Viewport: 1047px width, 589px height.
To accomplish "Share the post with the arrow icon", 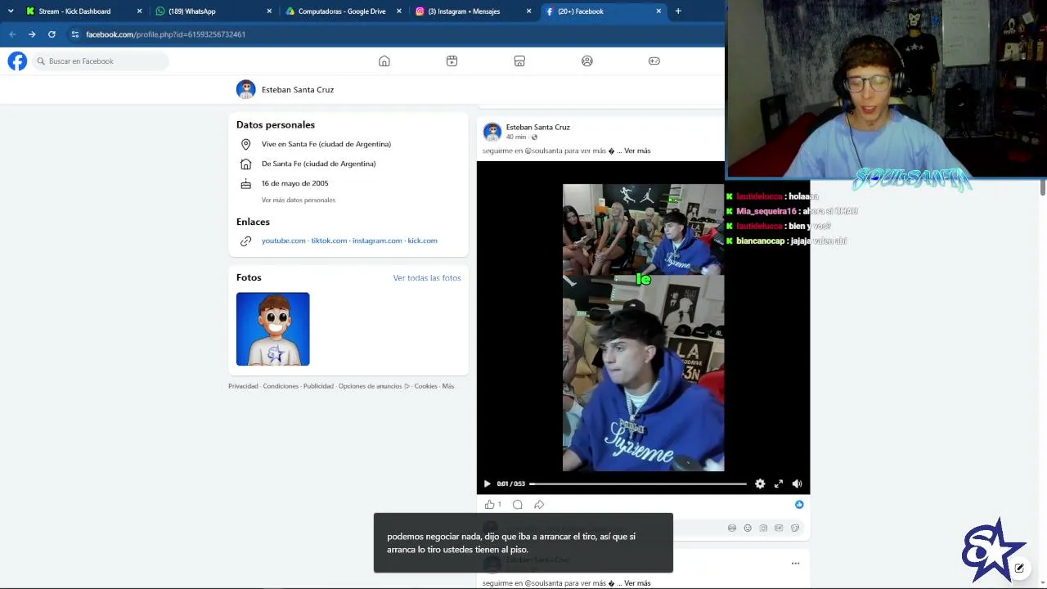I will point(539,505).
